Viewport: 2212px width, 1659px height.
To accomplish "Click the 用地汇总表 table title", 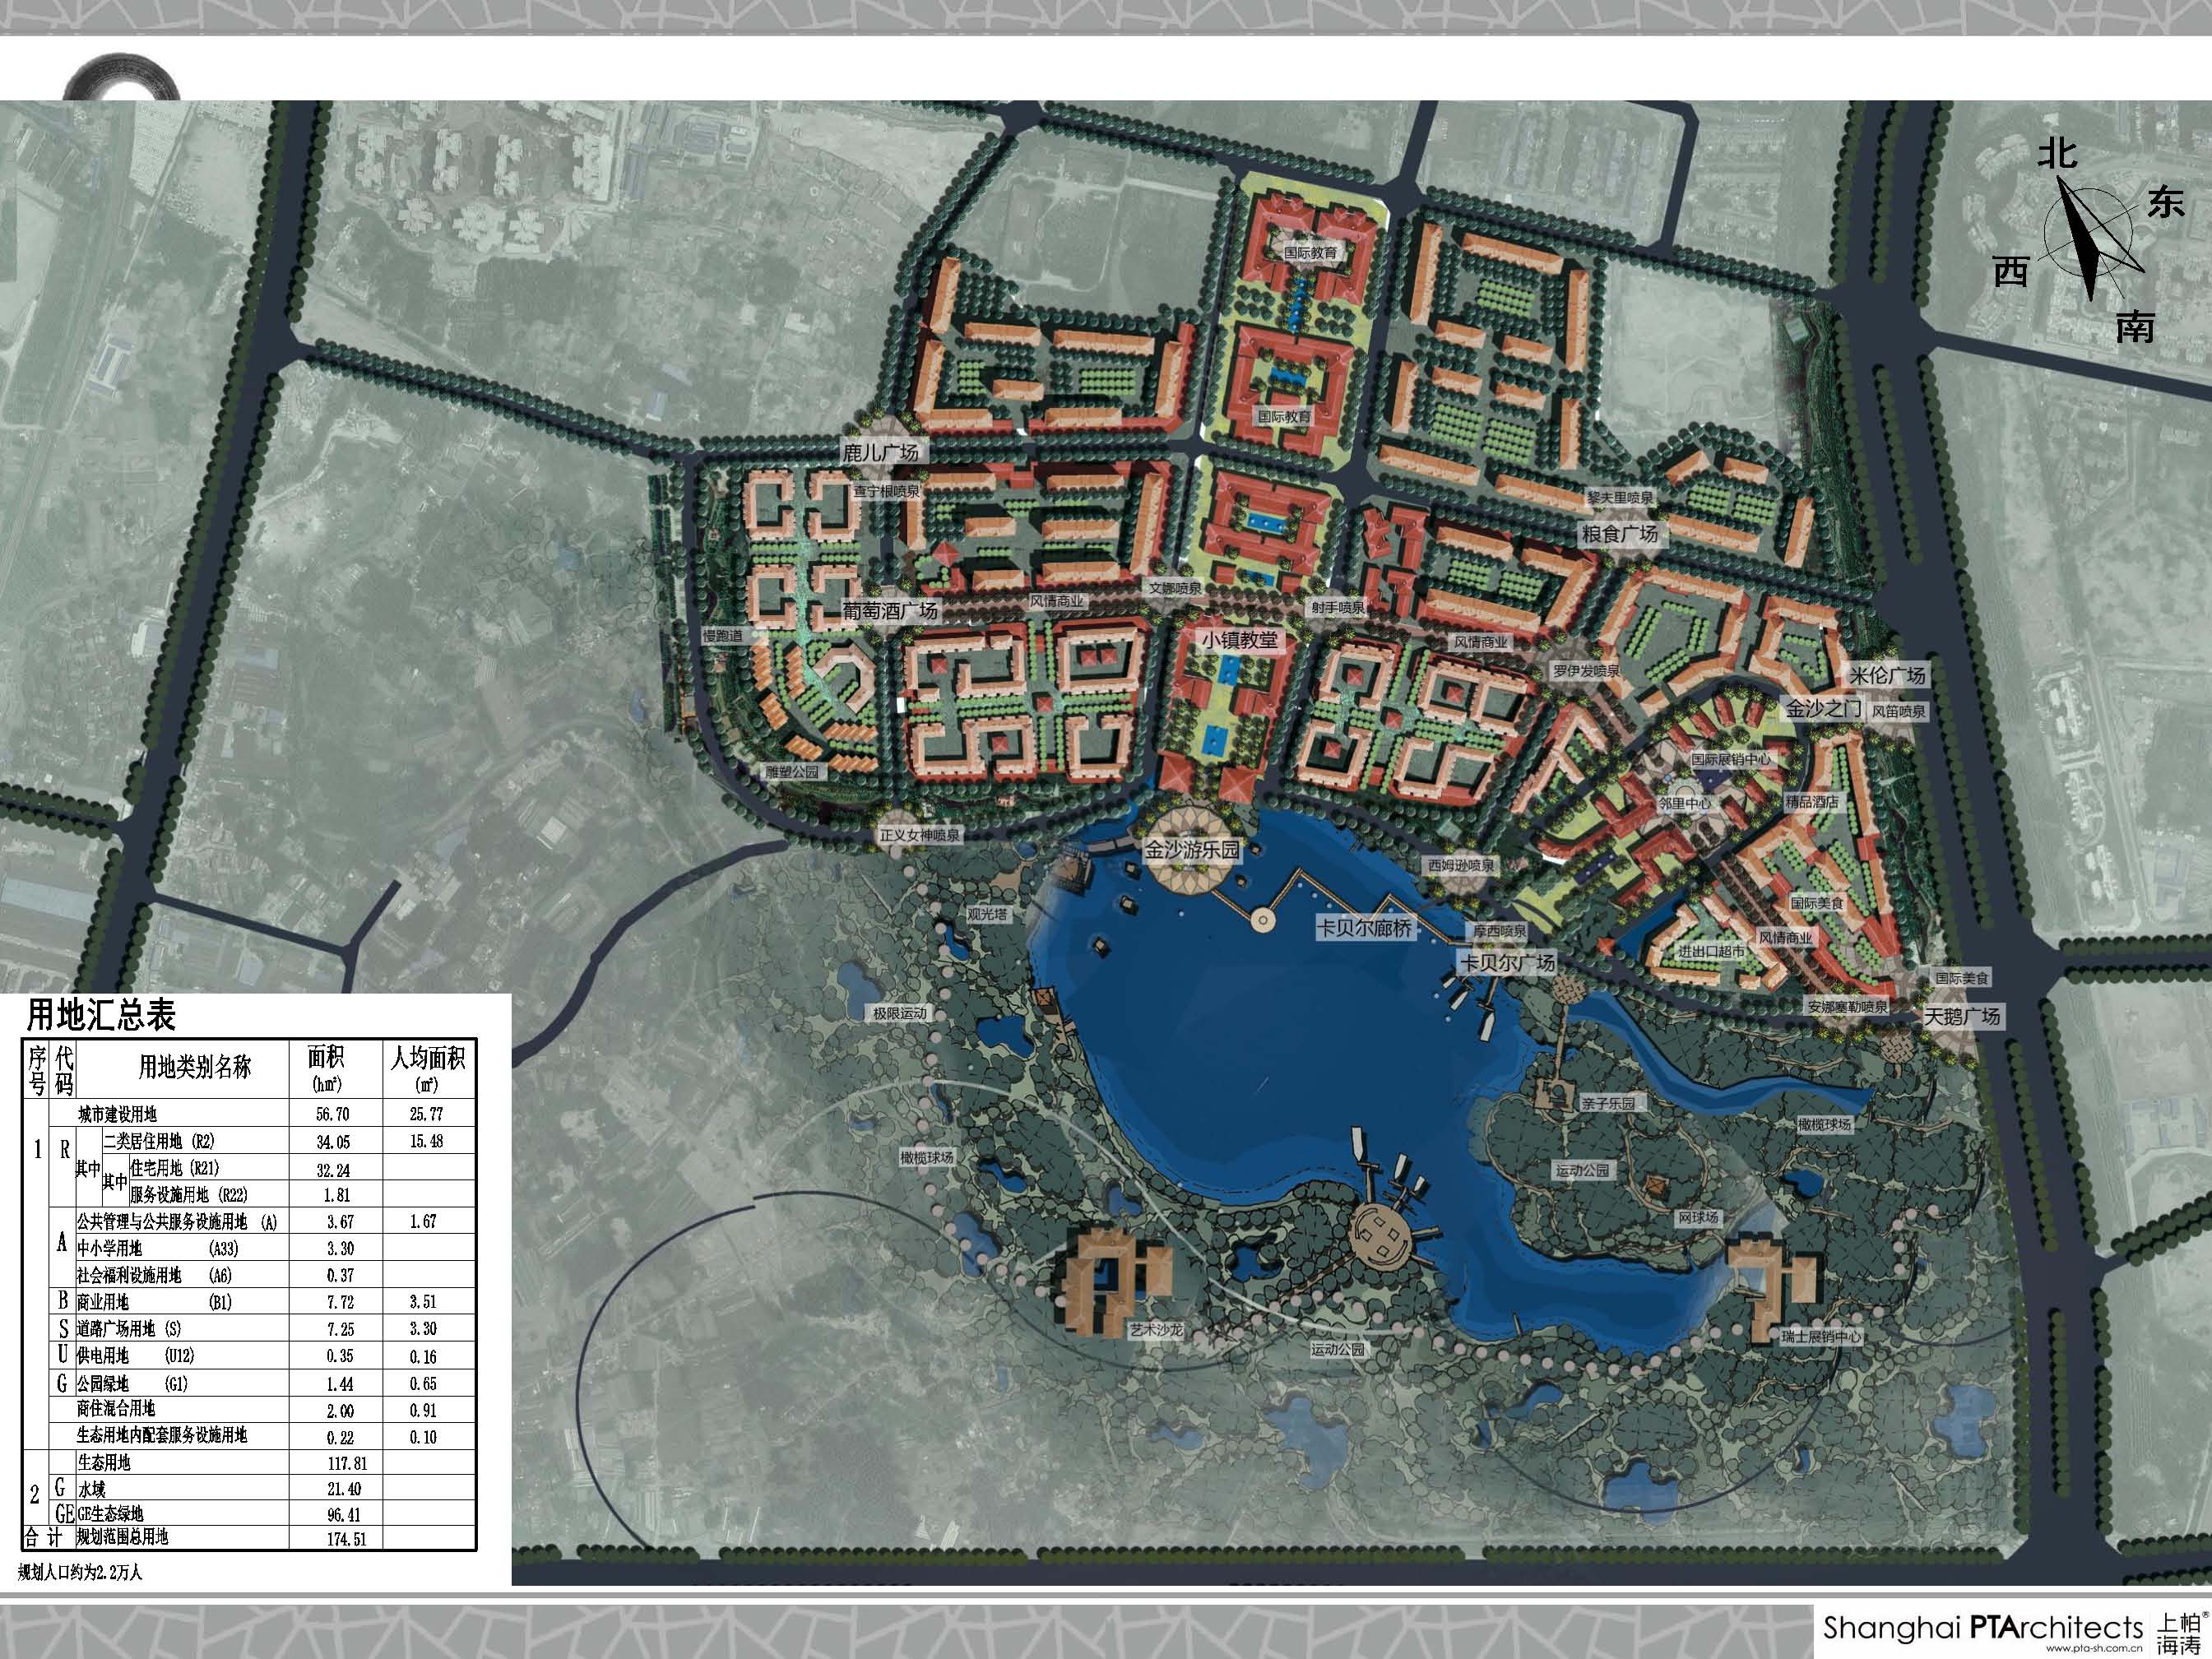I will (101, 1015).
